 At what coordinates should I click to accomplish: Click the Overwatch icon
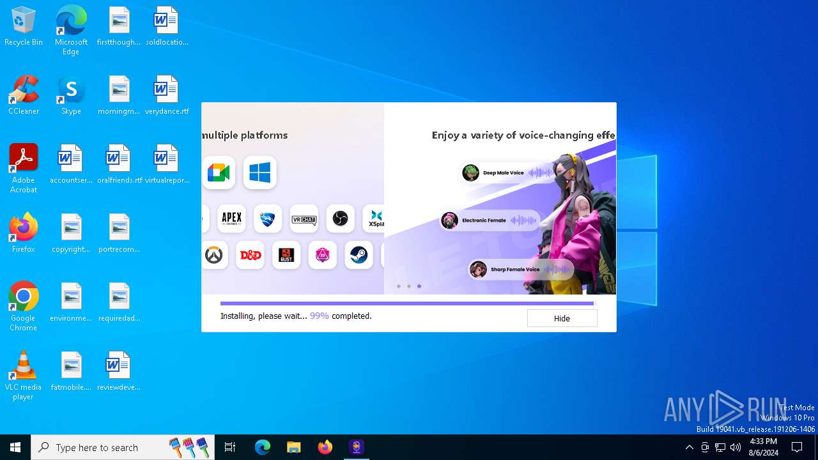[x=213, y=255]
